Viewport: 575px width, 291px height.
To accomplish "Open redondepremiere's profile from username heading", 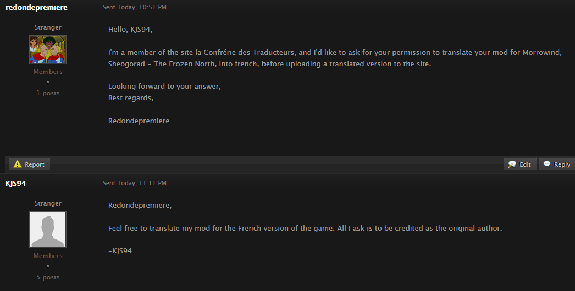I will [x=36, y=7].
